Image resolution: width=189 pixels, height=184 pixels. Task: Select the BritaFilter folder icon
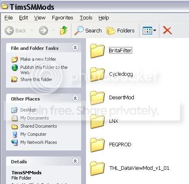pos(97,51)
